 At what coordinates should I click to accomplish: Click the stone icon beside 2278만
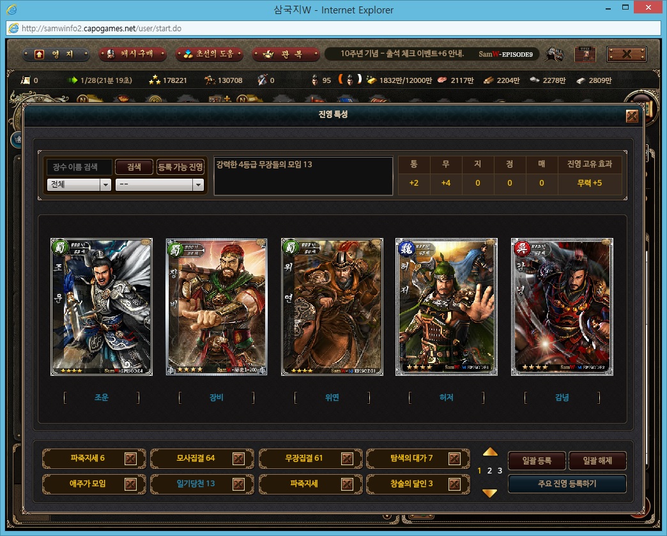535,80
